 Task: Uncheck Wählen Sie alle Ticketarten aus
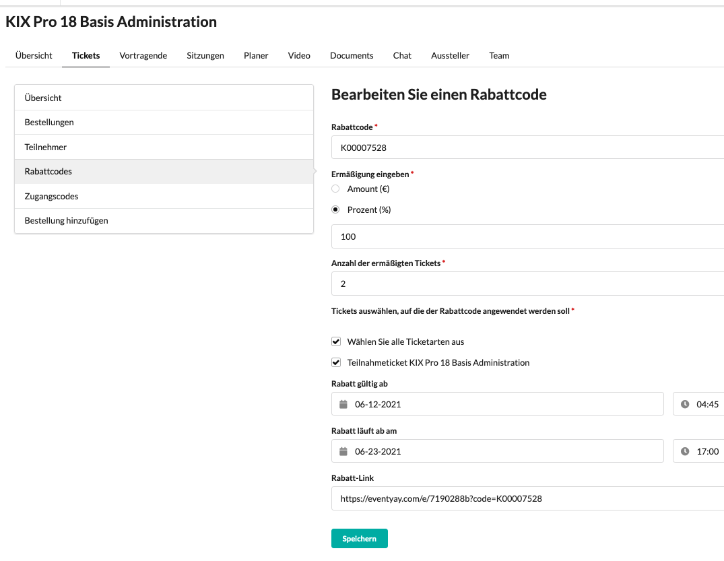336,341
